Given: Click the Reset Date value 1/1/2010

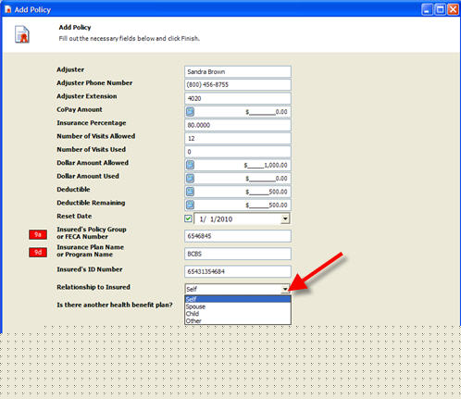Looking at the screenshot, I should (x=216, y=219).
